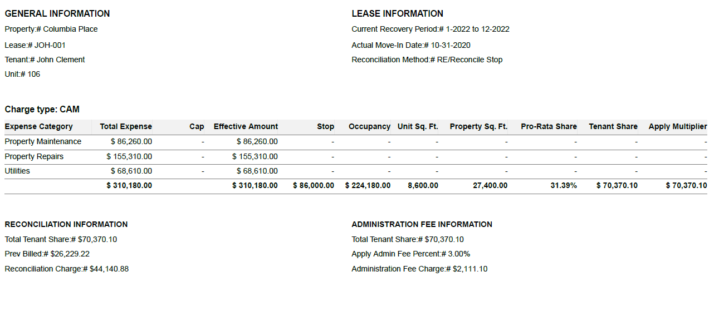The height and width of the screenshot is (311, 719).
Task: Click the Administration Fee Charge line
Action: (419, 269)
